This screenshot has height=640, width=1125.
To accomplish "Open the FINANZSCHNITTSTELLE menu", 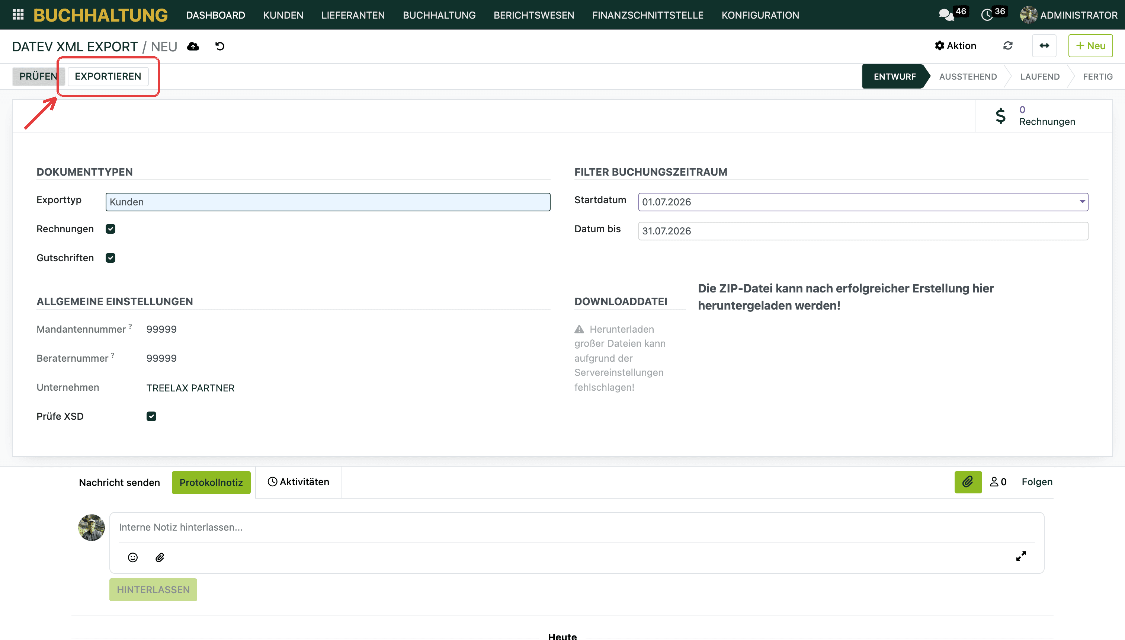I will (648, 15).
